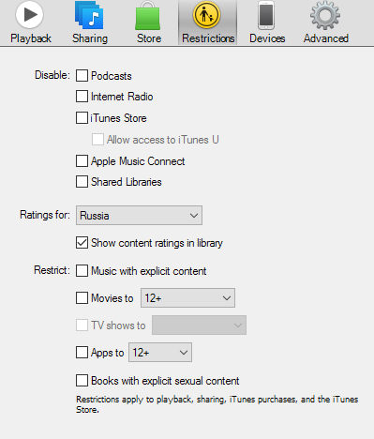Tick the iTunes Store checkbox

pos(82,118)
